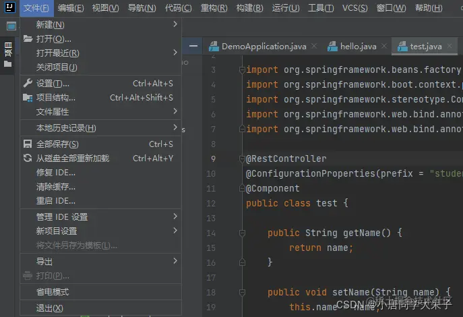Click the reload-from-disk refresh icon
The height and width of the screenshot is (317, 463).
pyautogui.click(x=28, y=158)
